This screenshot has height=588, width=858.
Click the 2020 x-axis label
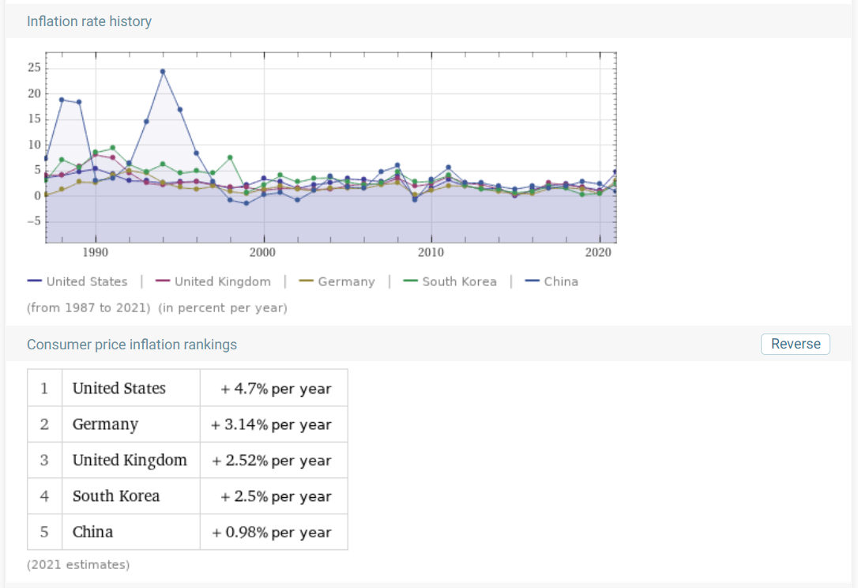point(598,252)
